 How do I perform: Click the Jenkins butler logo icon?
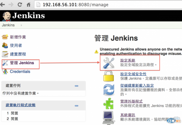[7, 16]
